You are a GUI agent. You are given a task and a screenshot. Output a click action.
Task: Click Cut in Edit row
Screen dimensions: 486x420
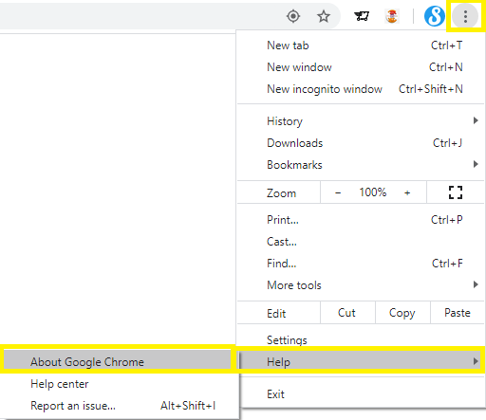(347, 313)
